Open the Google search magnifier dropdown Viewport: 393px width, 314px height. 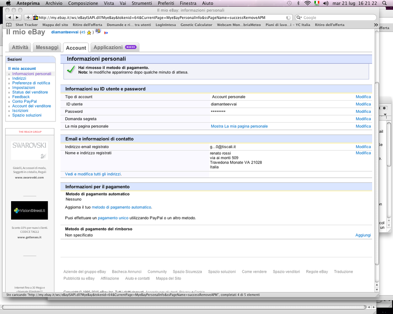tap(299, 18)
